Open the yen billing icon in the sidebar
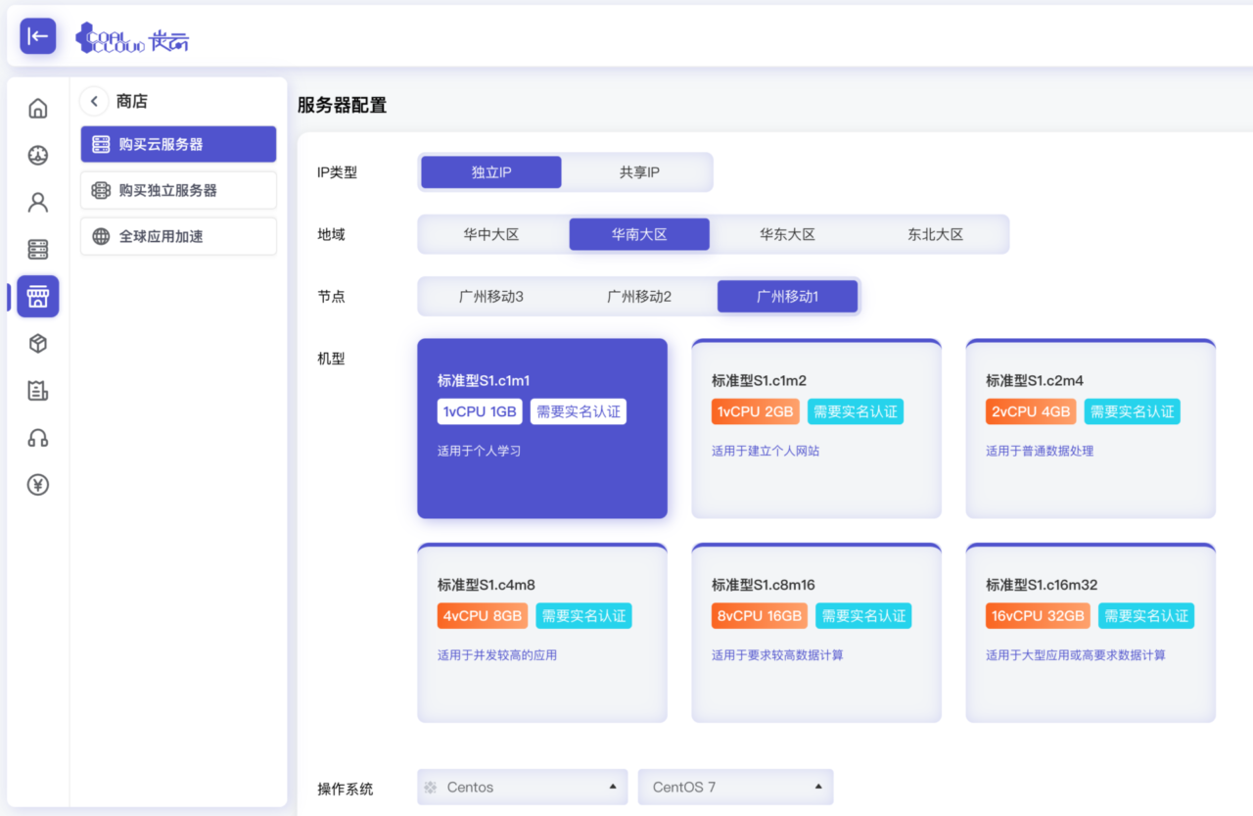The image size is (1253, 816). [x=38, y=485]
